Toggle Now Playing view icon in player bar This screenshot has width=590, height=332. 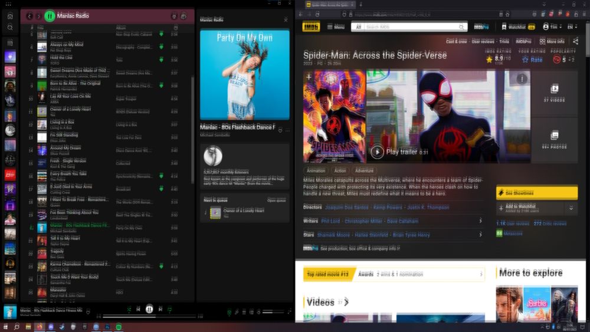pos(229,312)
